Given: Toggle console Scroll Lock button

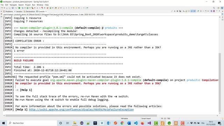Looking at the screenshot, I should pos(186,11).
